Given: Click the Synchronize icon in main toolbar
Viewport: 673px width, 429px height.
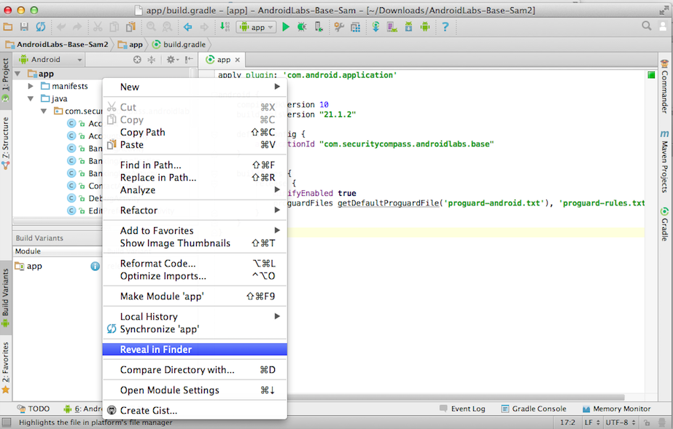Looking at the screenshot, I should pos(41,27).
